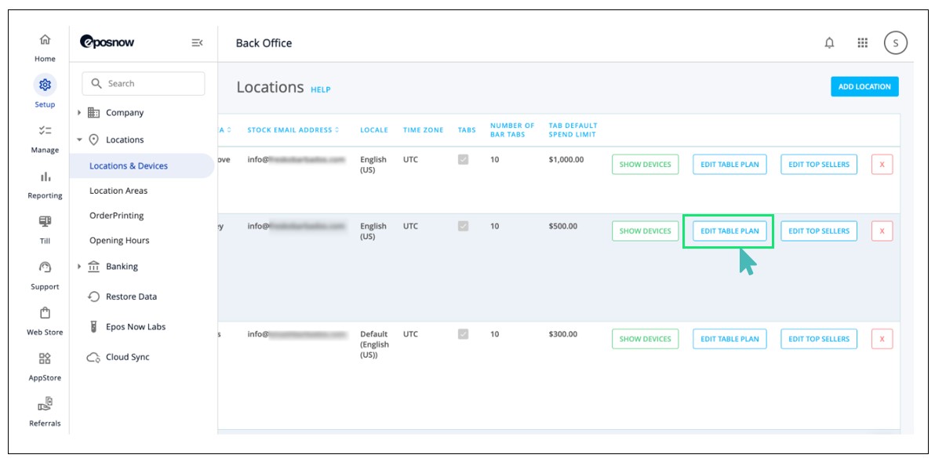Click the Till register icon
Image resolution: width=935 pixels, height=462 pixels.
click(45, 222)
